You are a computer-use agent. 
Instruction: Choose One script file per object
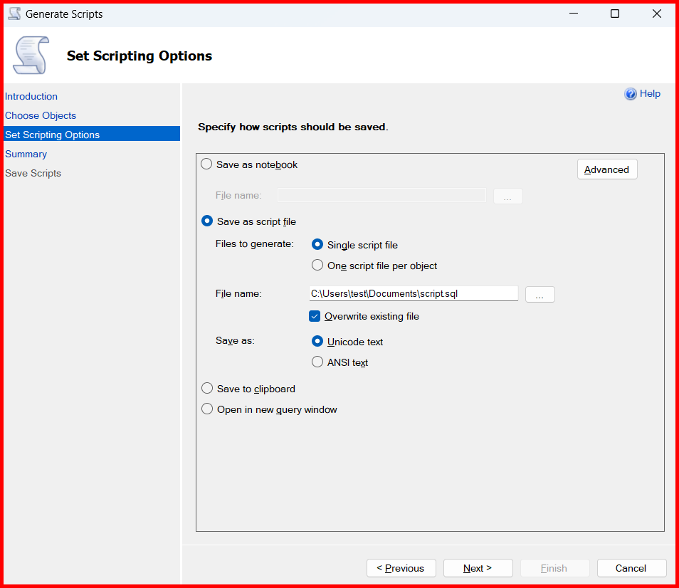pyautogui.click(x=317, y=266)
